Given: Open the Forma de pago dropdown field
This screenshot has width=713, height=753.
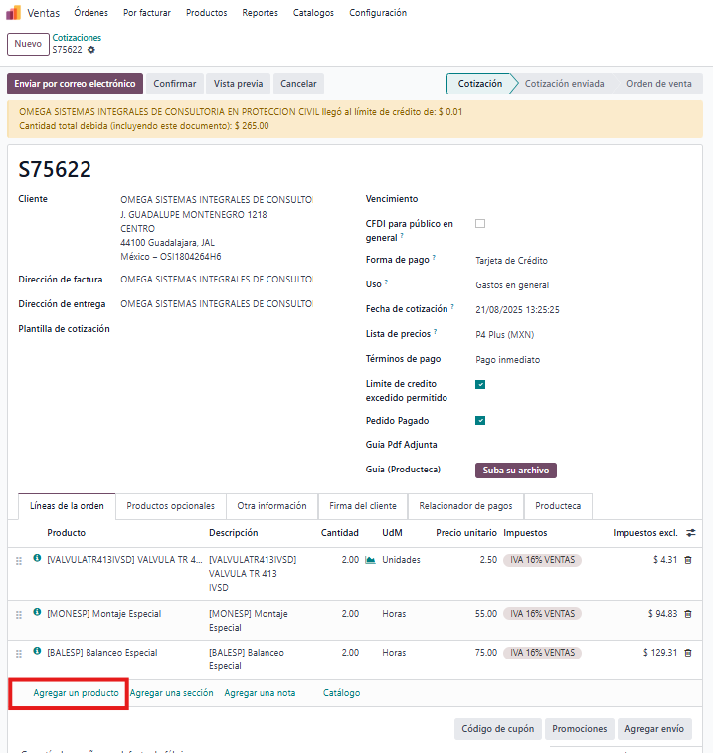Looking at the screenshot, I should 557,261.
